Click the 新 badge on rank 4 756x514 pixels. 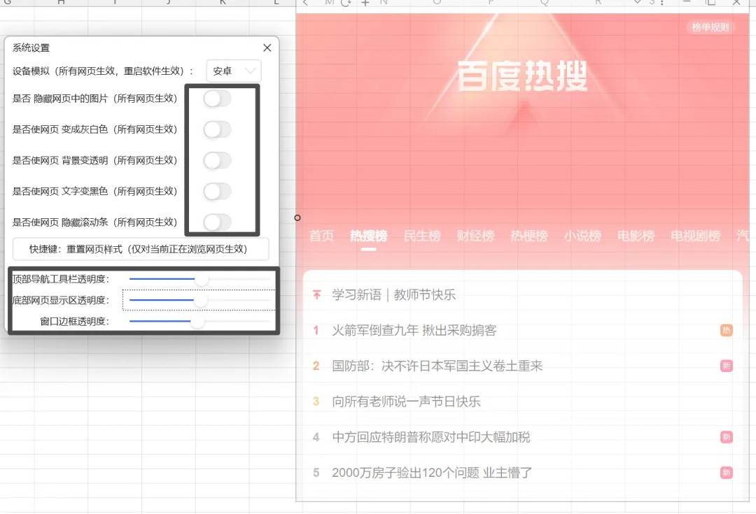[727, 437]
